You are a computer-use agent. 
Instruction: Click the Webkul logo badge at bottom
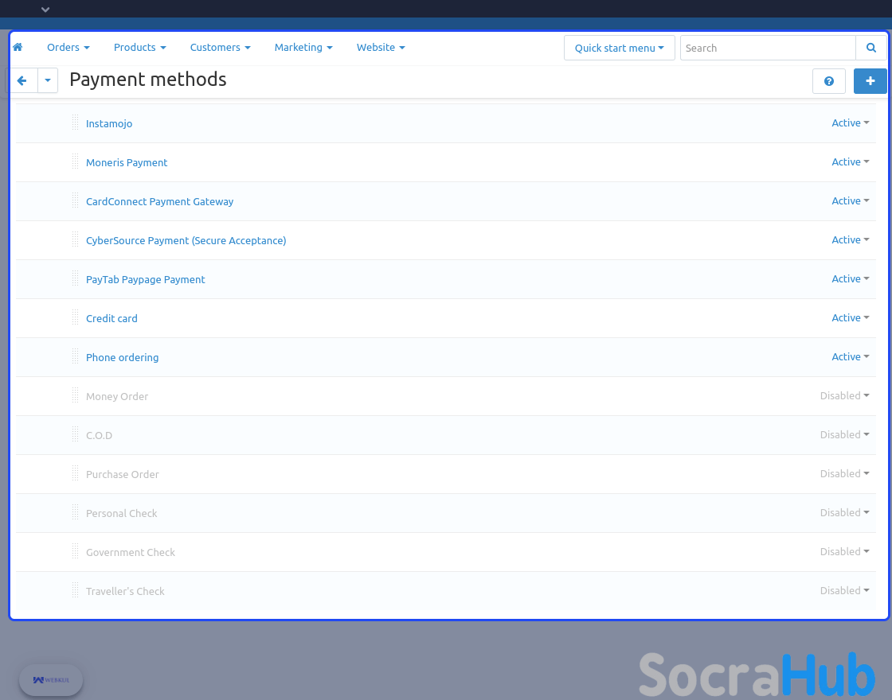pyautogui.click(x=51, y=680)
